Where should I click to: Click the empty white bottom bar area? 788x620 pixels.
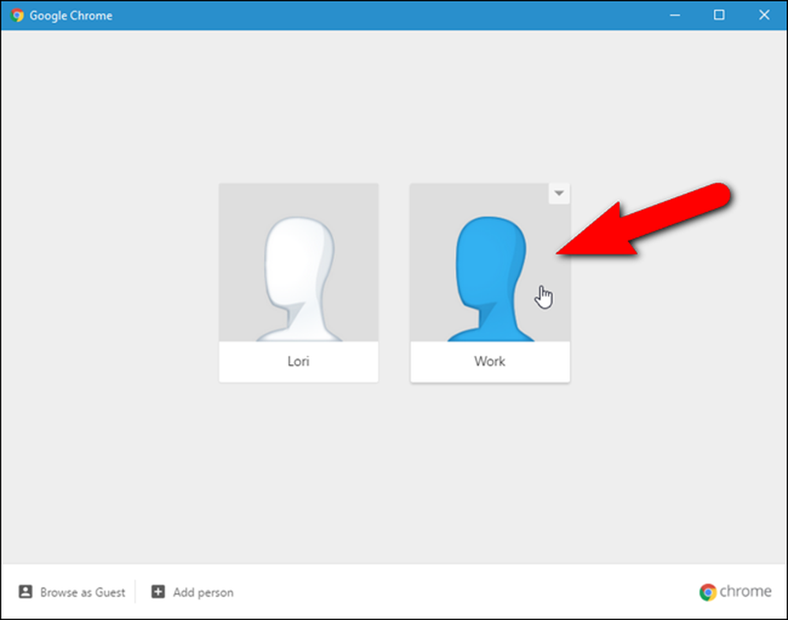(463, 592)
